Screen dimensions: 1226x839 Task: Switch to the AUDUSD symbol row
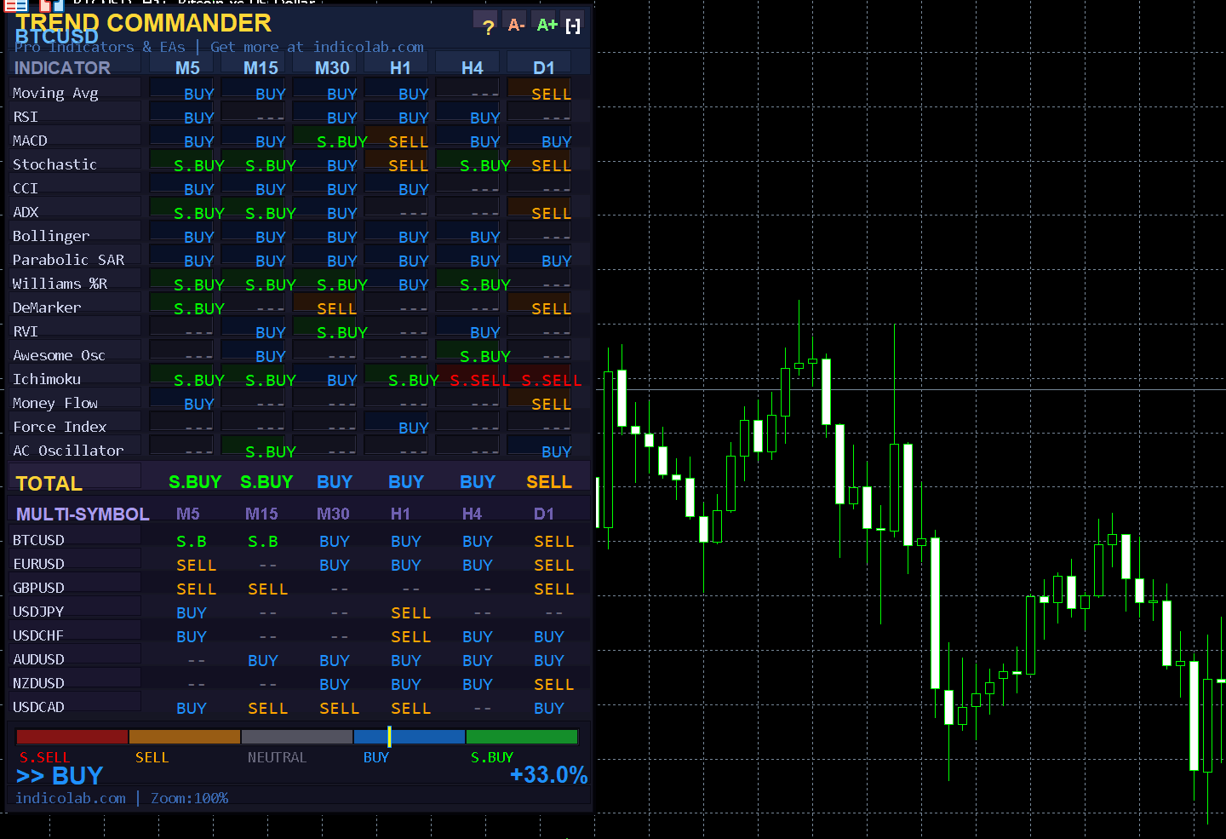39,659
